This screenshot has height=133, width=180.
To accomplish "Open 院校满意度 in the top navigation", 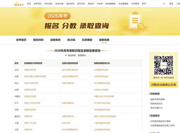I will [x=110, y=4].
